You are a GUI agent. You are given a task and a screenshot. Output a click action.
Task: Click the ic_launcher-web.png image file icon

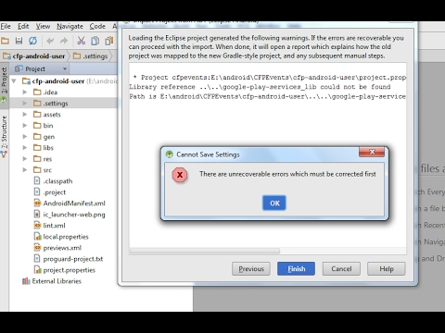[x=37, y=215]
